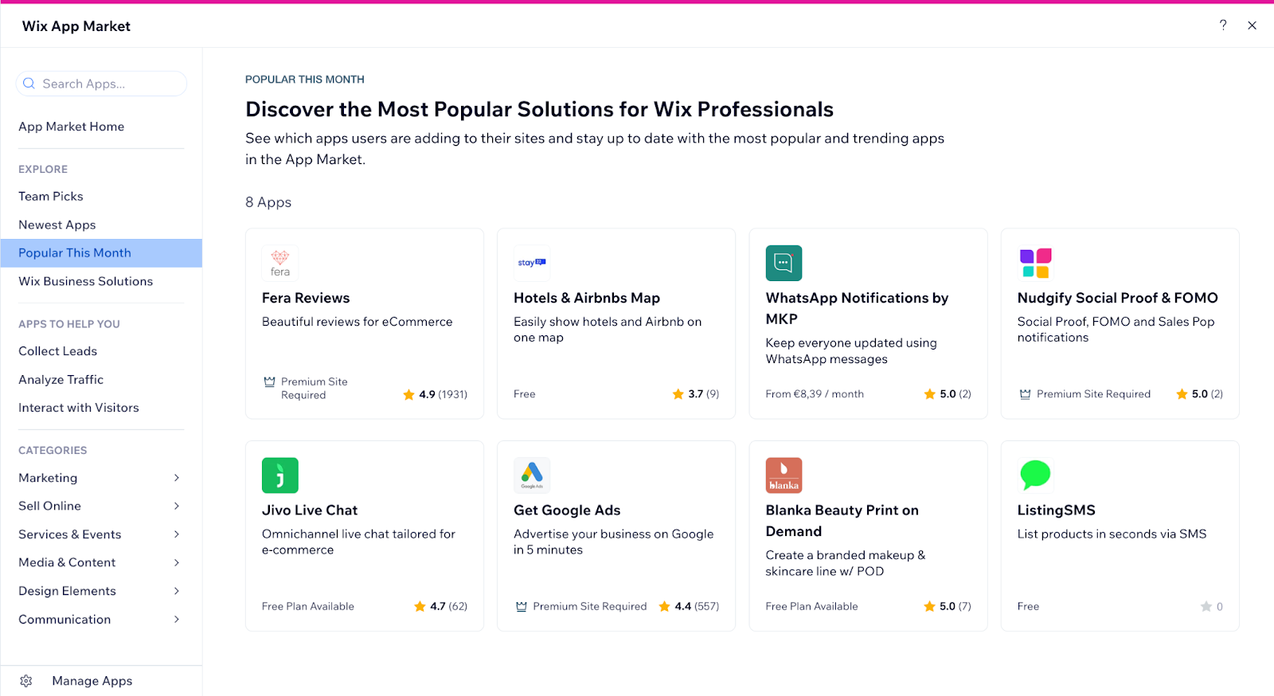Click the Jivo Live Chat green icon
Screen dimensions: 1274x696
pos(280,475)
